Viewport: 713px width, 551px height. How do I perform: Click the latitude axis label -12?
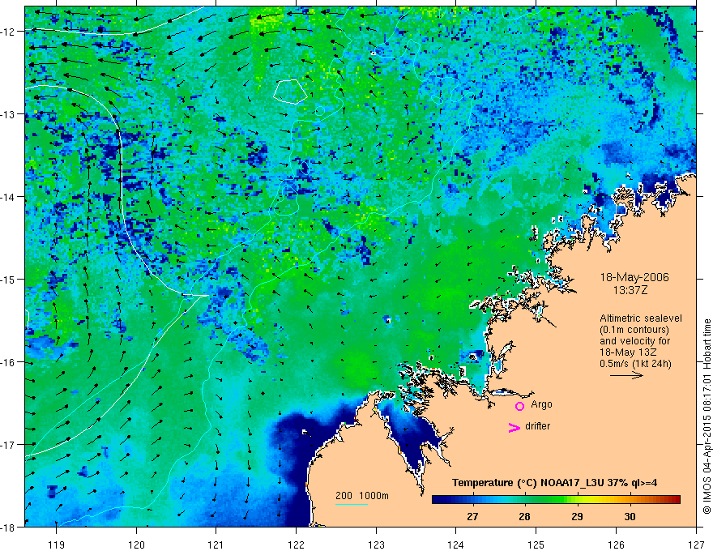(x=8, y=32)
